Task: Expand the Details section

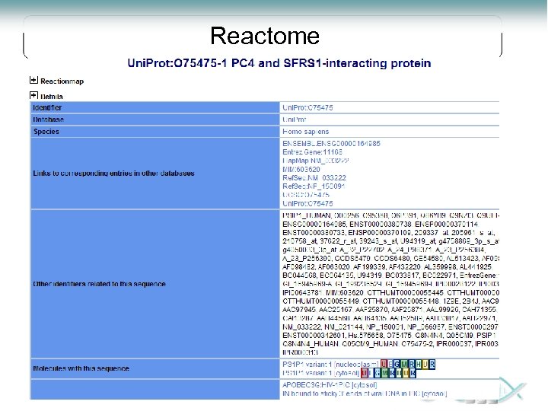Action: click(x=33, y=95)
